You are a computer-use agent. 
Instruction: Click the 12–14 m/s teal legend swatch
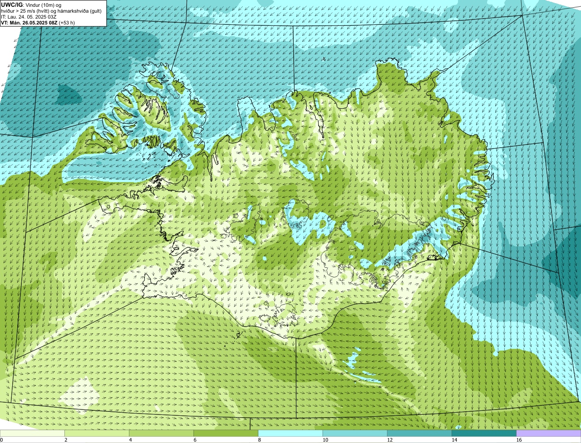419,433
